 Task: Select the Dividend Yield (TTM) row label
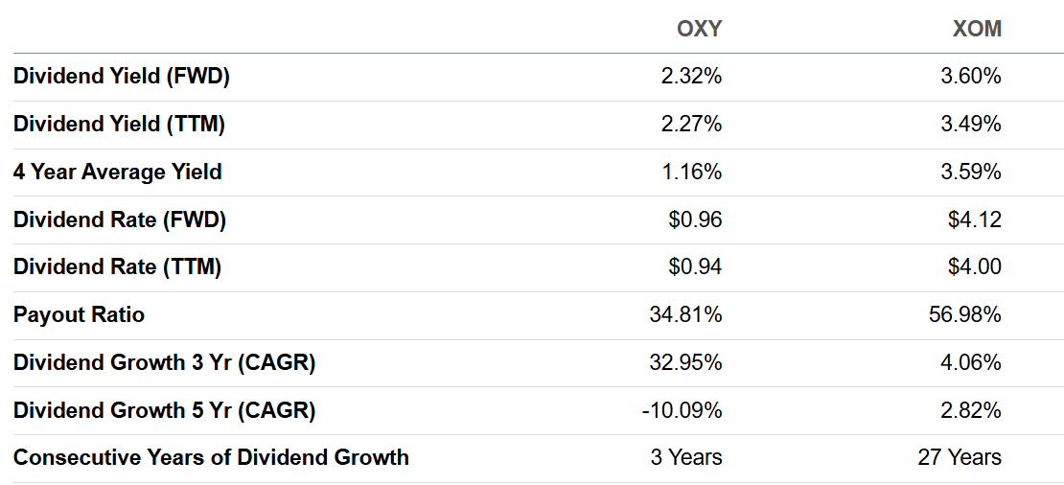[x=120, y=125]
